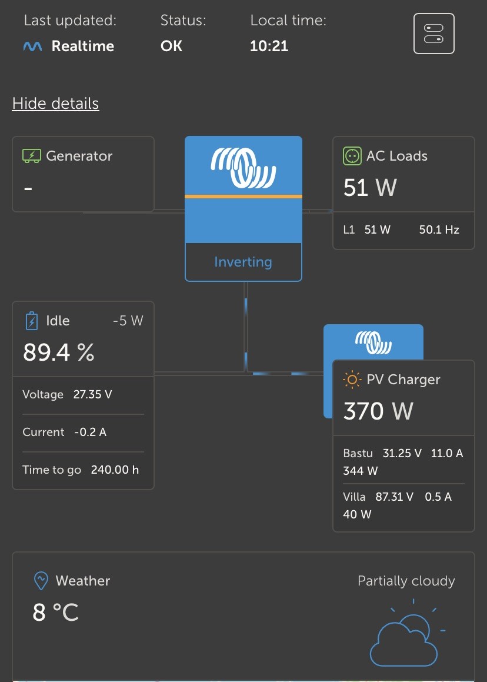
Task: Click the Generator icon
Action: pyautogui.click(x=31, y=156)
